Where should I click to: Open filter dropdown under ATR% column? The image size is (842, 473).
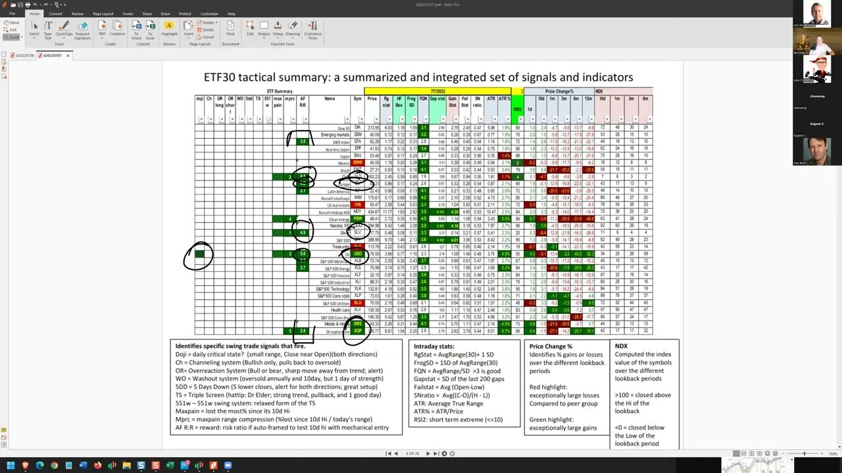[x=508, y=120]
